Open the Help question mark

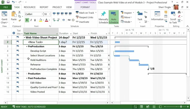172,2
